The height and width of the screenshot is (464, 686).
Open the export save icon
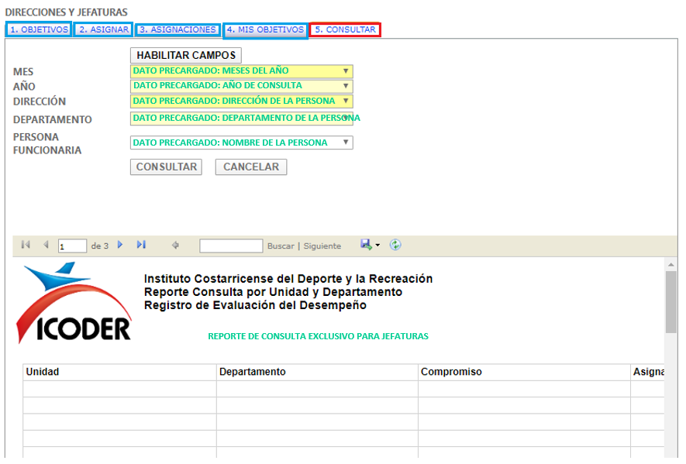point(366,245)
